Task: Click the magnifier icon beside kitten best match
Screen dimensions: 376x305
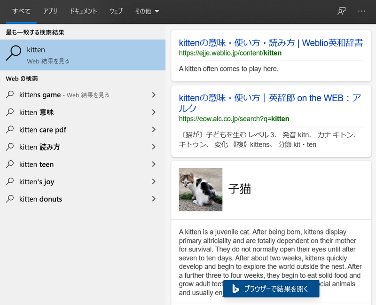Action: [x=14, y=53]
